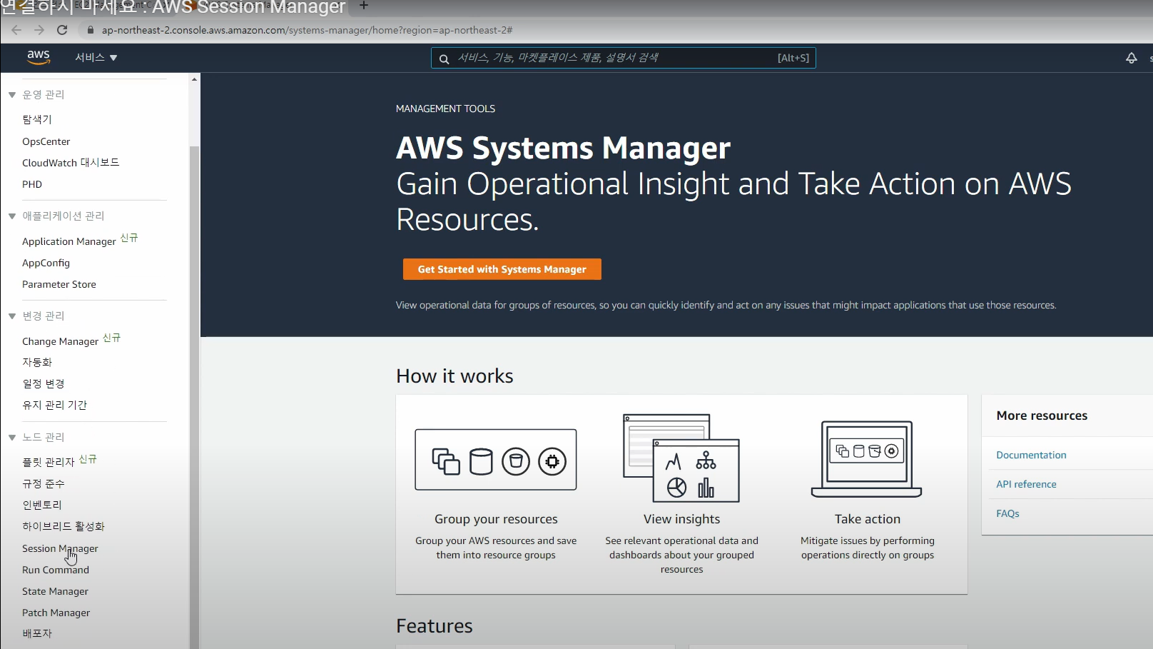The width and height of the screenshot is (1153, 649).
Task: Open PHD in the sidebar
Action: click(x=32, y=184)
